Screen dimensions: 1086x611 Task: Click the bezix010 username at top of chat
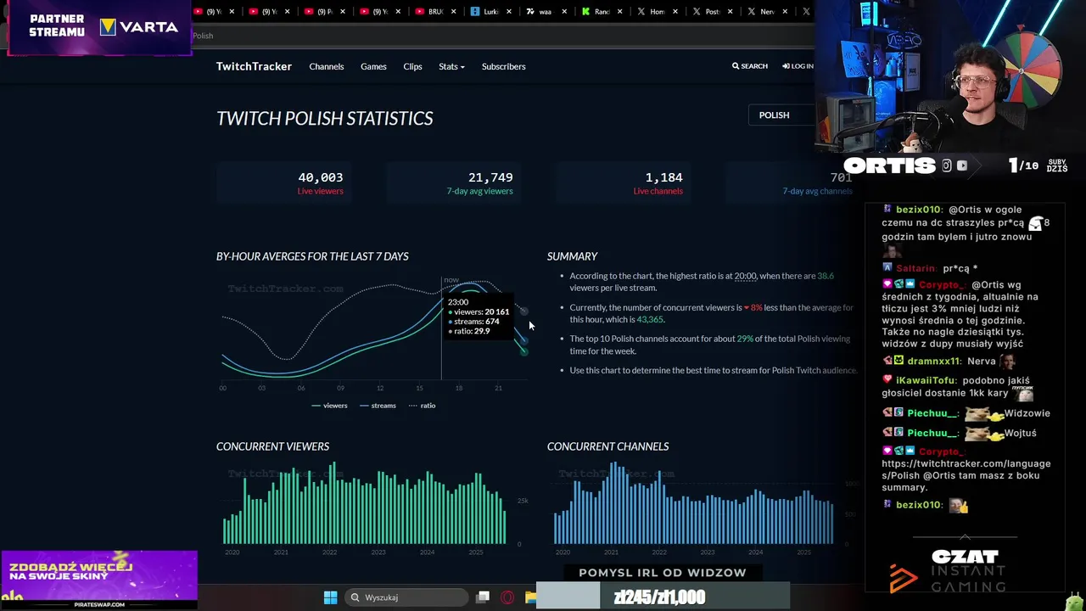click(x=918, y=210)
